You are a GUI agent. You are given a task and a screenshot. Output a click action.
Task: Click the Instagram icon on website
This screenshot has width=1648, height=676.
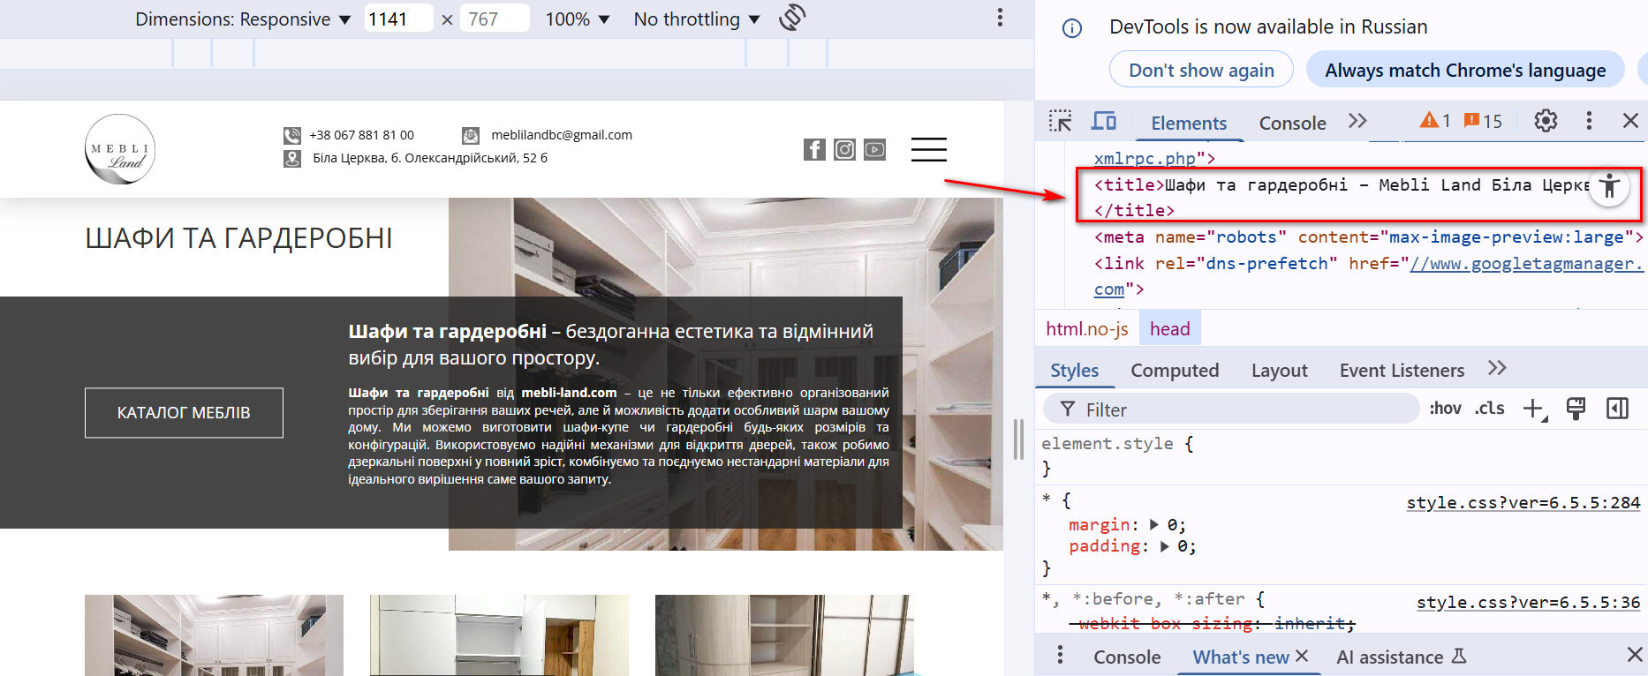tap(844, 150)
